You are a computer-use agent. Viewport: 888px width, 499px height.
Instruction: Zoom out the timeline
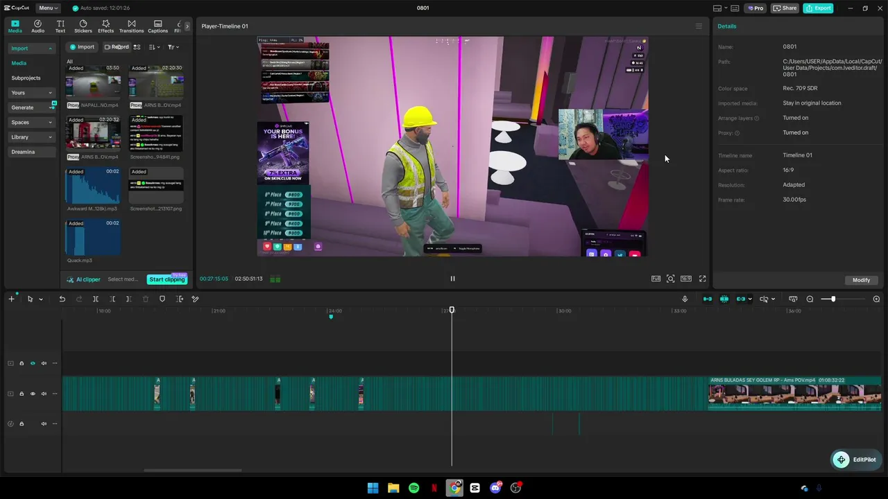(810, 299)
